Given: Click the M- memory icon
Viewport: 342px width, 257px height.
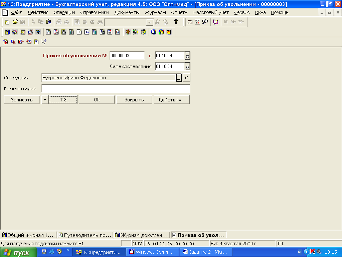Looking at the screenshot, I should point(241,22).
